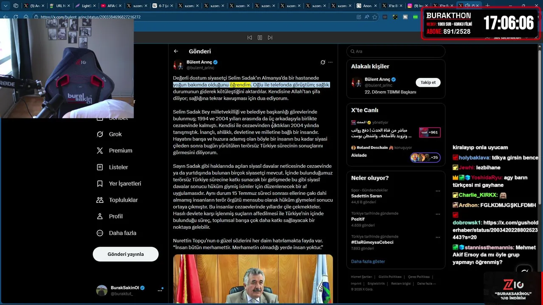Open the post's attached photo
The height and width of the screenshot is (305, 543).
(x=253, y=279)
